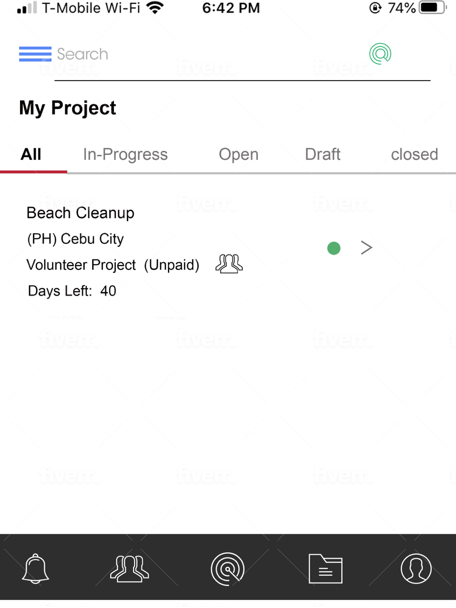
Task: Open the projects folder icon in bottom bar
Action: pos(326,569)
